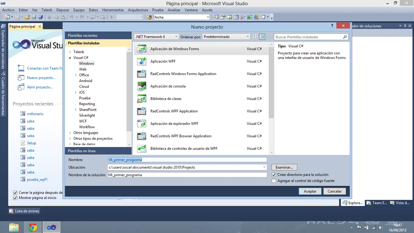Open the Arquitectura menu
Image resolution: width=414 pixels, height=233 pixels.
[x=138, y=10]
